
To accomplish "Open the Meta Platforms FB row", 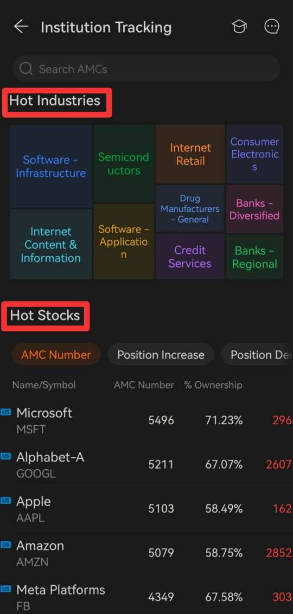I will 146,597.
